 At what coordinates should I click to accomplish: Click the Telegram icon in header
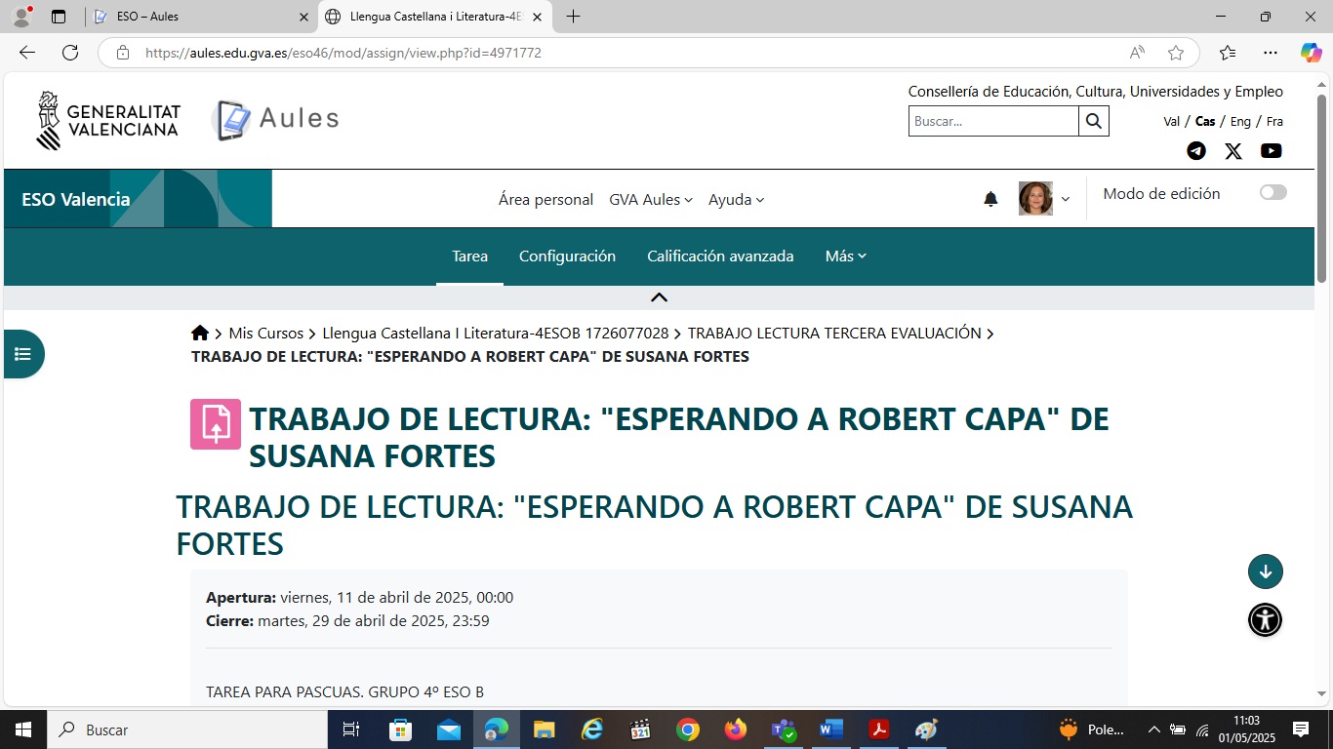click(1195, 150)
